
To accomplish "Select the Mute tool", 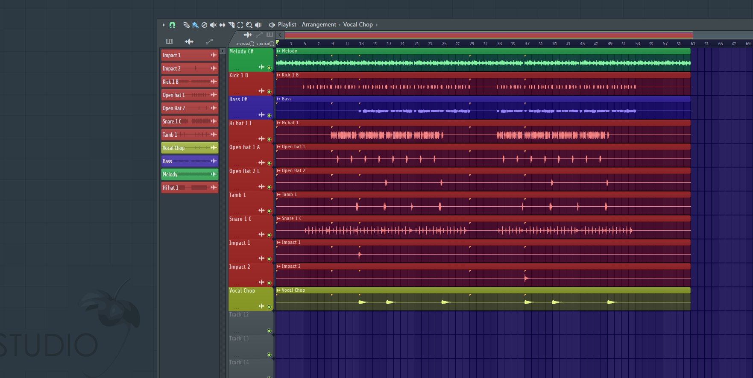I will pyautogui.click(x=213, y=25).
